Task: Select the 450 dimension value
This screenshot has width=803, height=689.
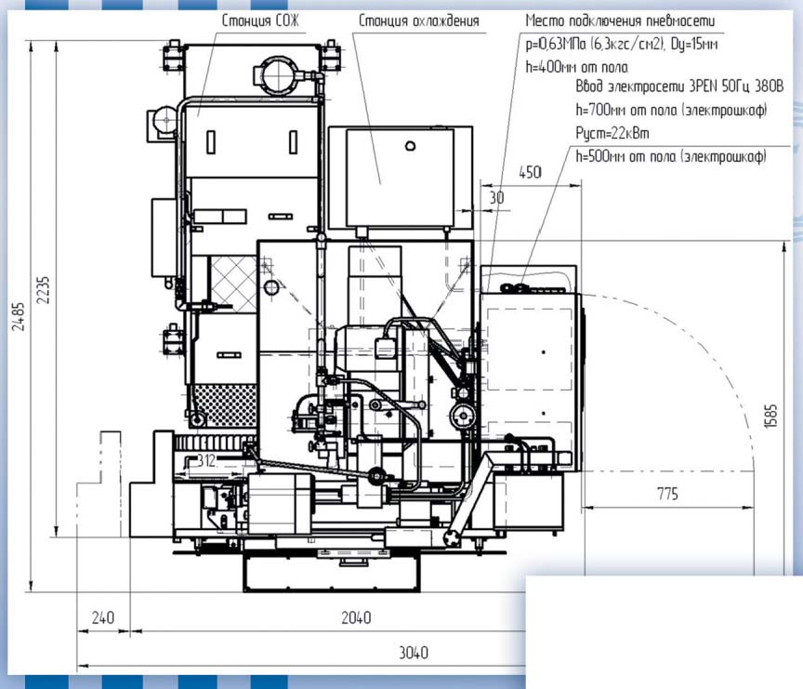Action: 530,172
